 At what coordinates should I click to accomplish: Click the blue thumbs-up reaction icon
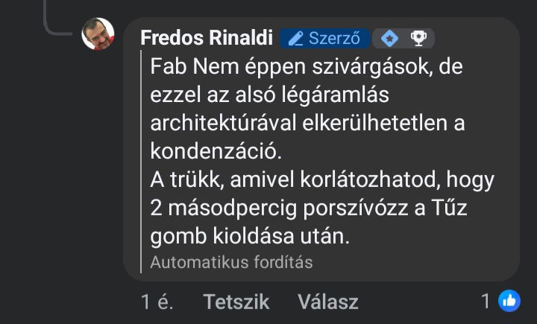[509, 301]
